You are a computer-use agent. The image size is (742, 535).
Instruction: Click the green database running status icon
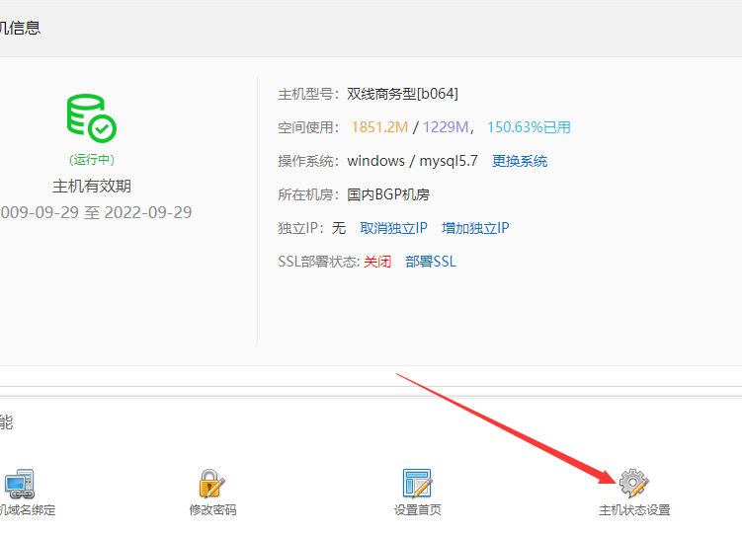(x=91, y=117)
